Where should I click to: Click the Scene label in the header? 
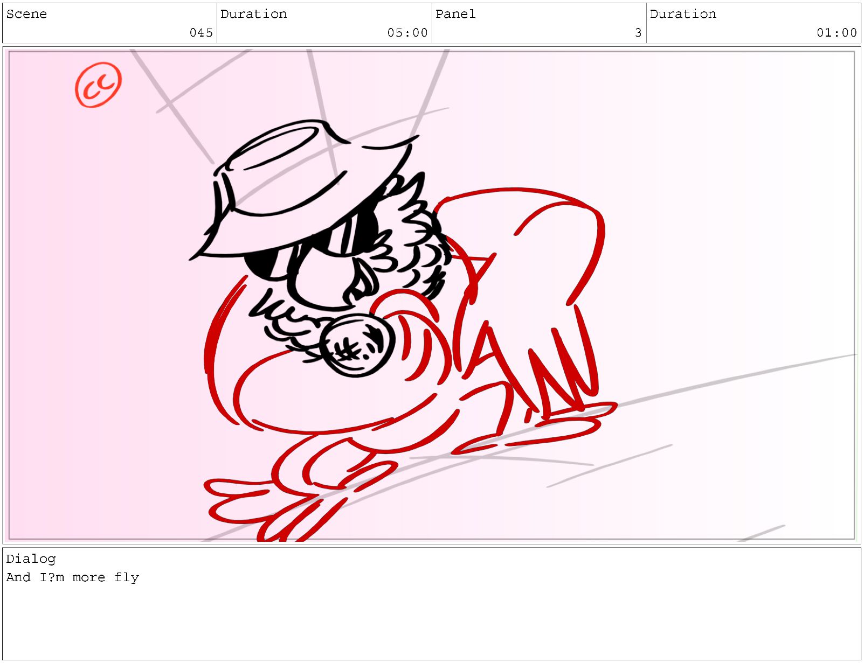click(x=26, y=14)
